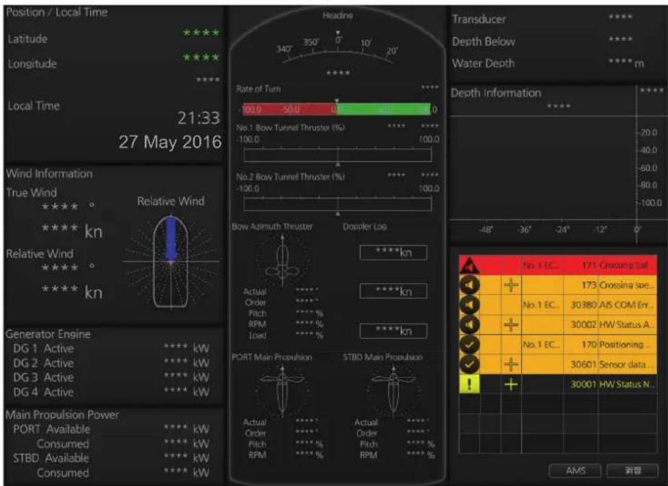Click the checkmark icon on alert 170 Positioning

(469, 344)
